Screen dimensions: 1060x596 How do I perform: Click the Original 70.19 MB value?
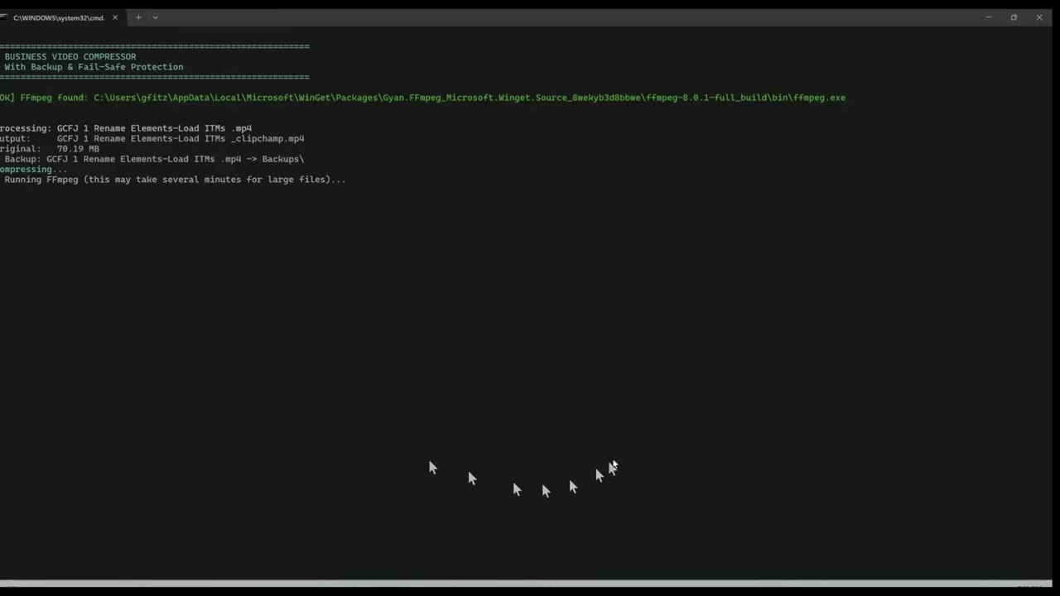(x=78, y=149)
